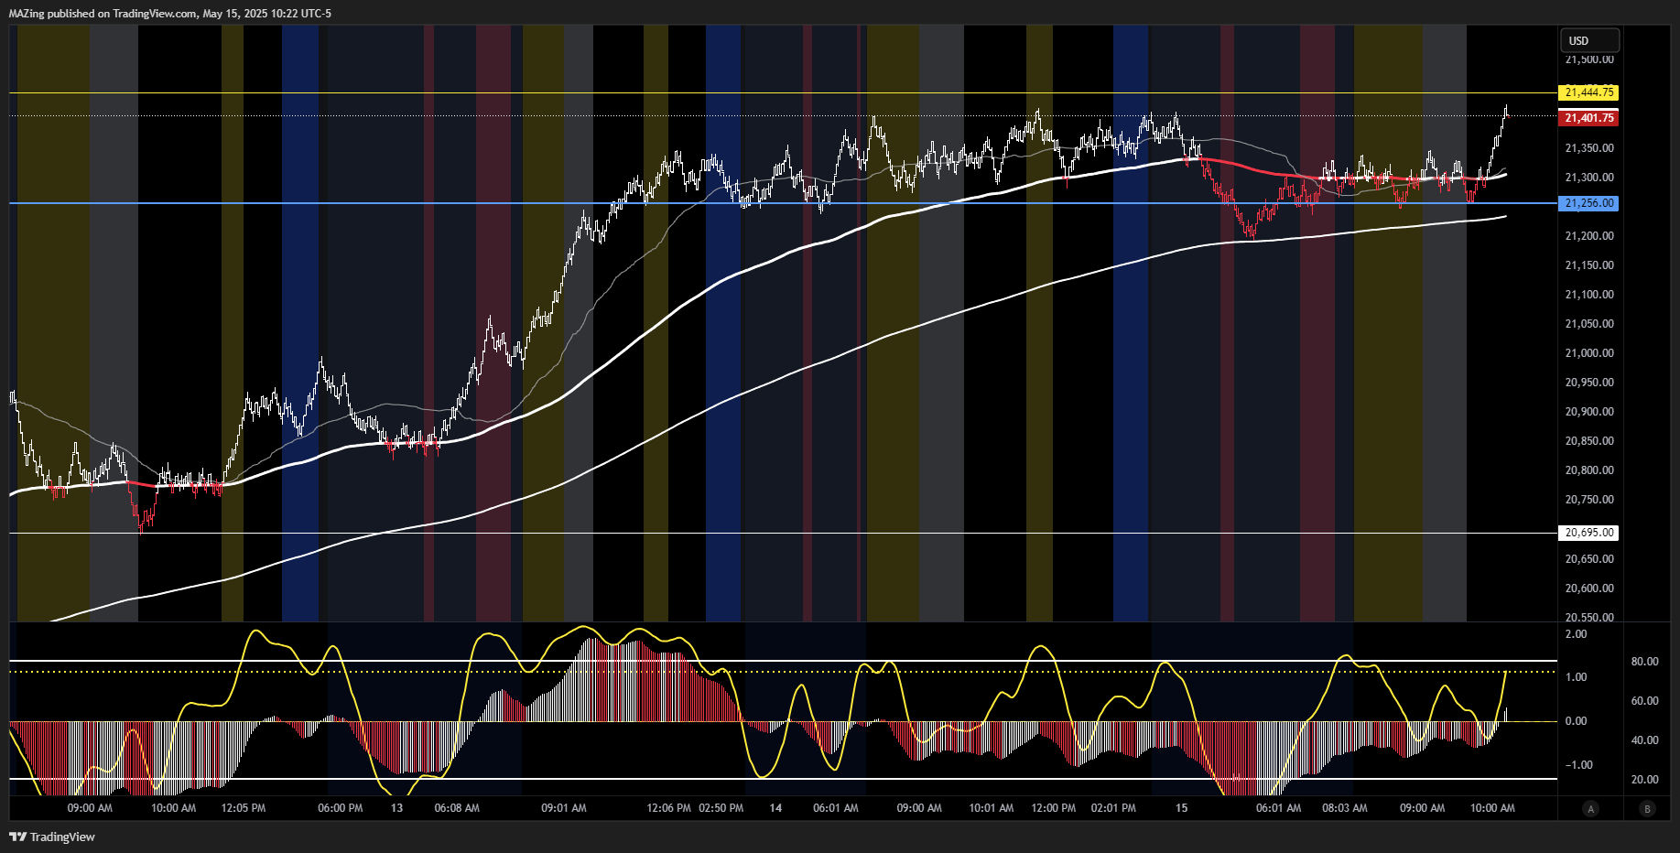Click the 10:01 AM time axis label
1680x853 pixels.
pyautogui.click(x=992, y=808)
